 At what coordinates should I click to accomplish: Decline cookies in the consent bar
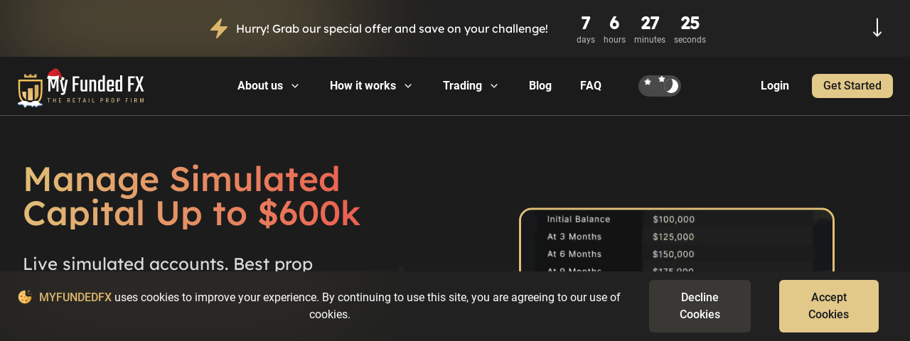(x=700, y=306)
